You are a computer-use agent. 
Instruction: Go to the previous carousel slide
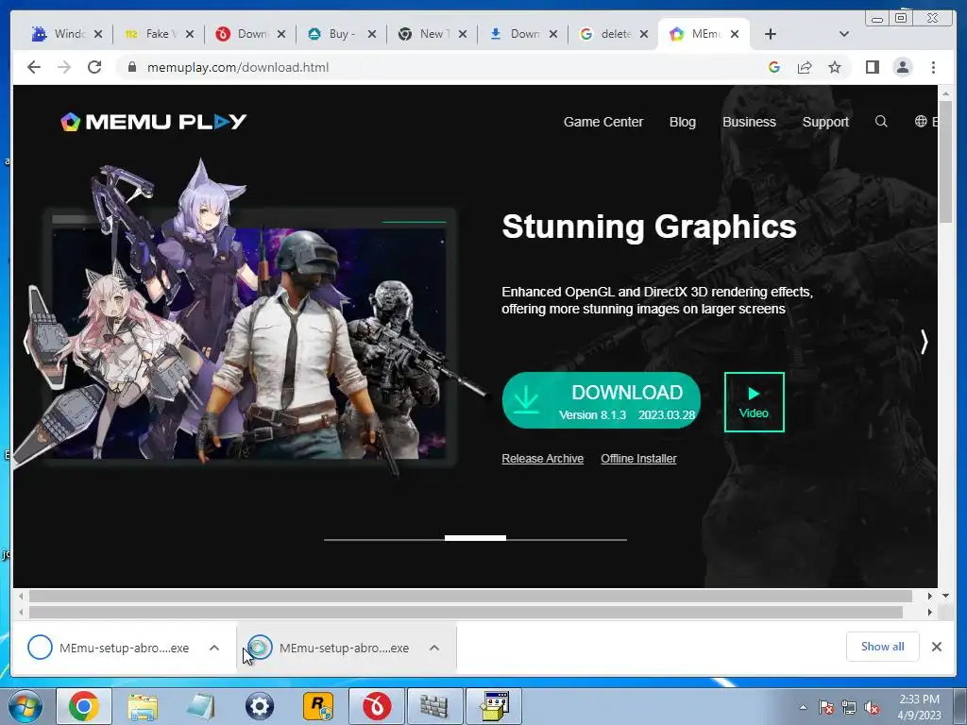(25, 342)
